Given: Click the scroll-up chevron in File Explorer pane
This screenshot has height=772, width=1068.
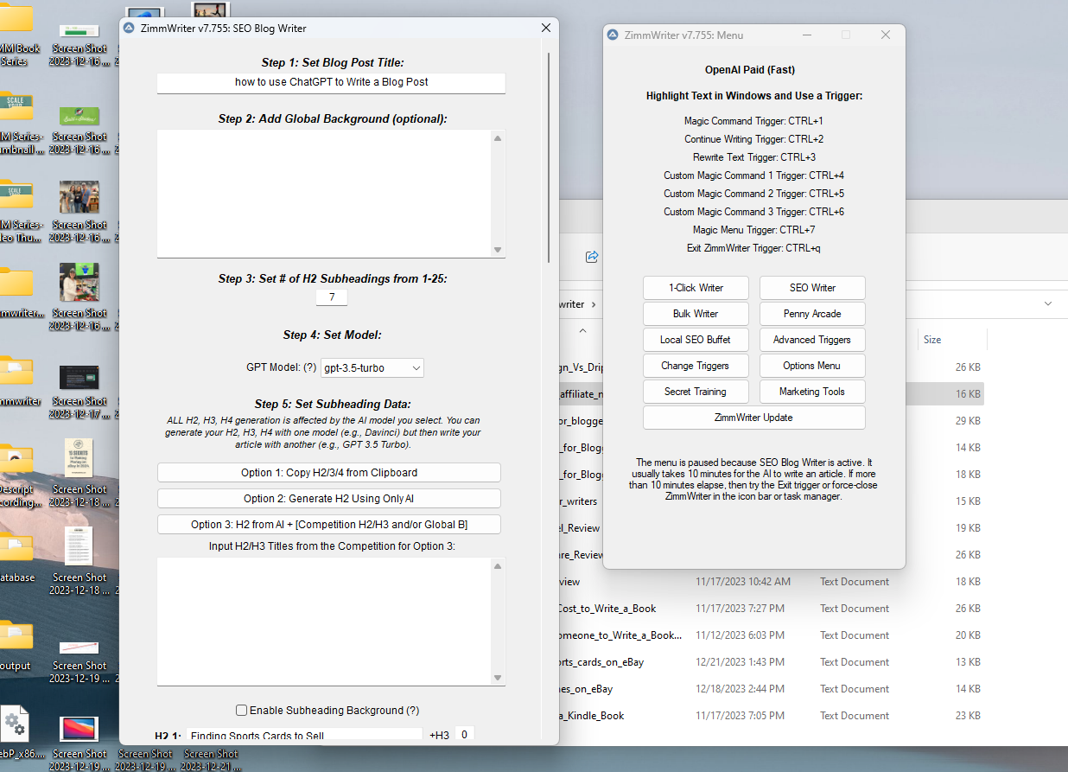Looking at the screenshot, I should pyautogui.click(x=582, y=331).
